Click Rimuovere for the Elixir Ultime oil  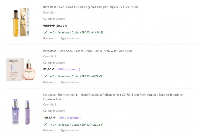click(50, 38)
